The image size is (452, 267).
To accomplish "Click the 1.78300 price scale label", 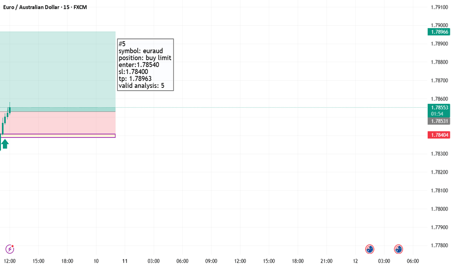I will click(x=439, y=154).
